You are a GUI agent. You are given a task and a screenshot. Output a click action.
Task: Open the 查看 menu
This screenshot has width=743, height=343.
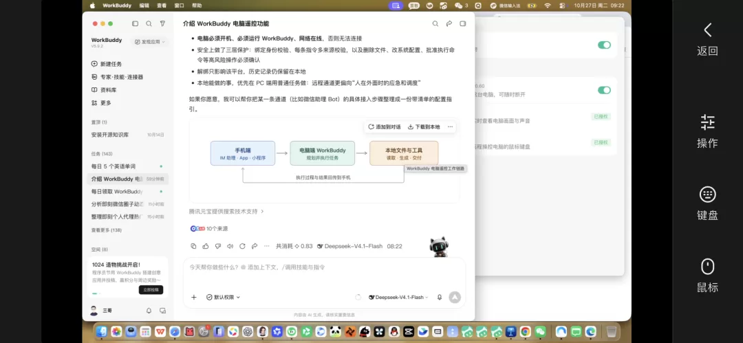pos(162,5)
